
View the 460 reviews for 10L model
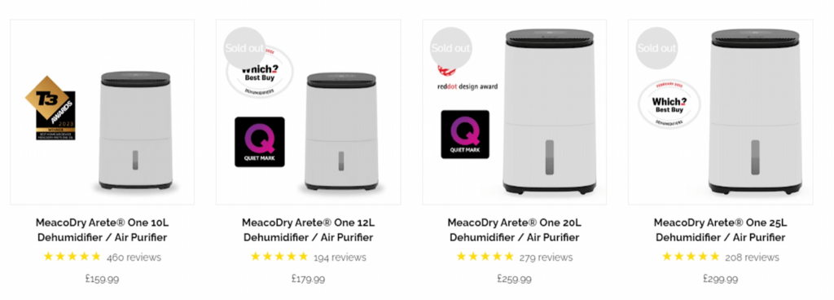pyautogui.click(x=134, y=258)
